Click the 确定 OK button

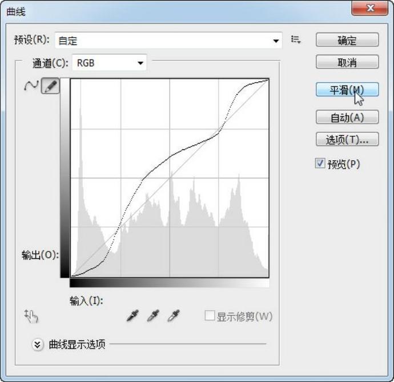pos(347,40)
